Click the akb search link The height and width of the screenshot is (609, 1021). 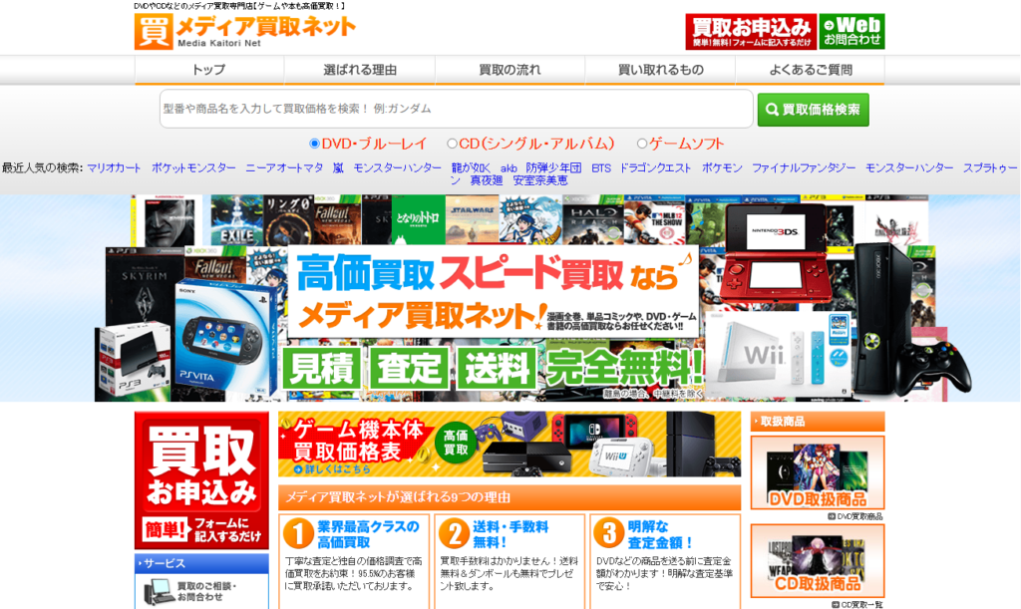tap(509, 167)
